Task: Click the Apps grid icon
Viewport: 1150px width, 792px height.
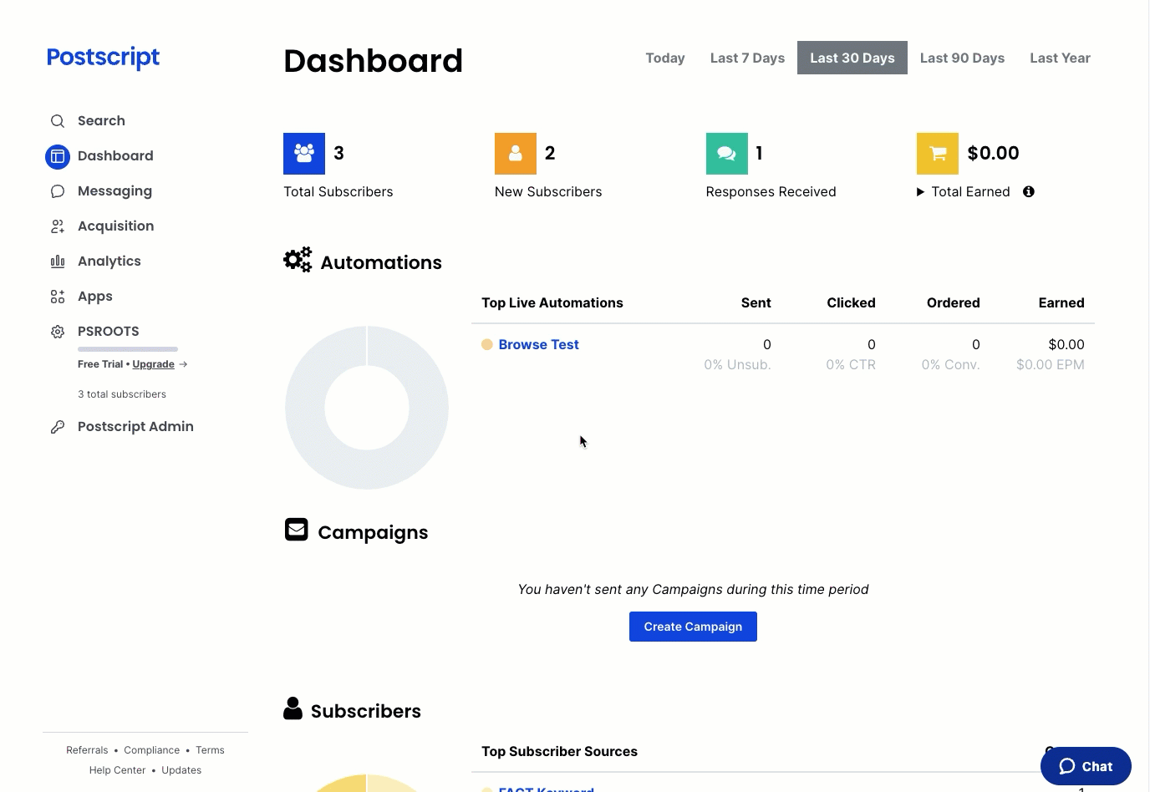Action: coord(58,297)
